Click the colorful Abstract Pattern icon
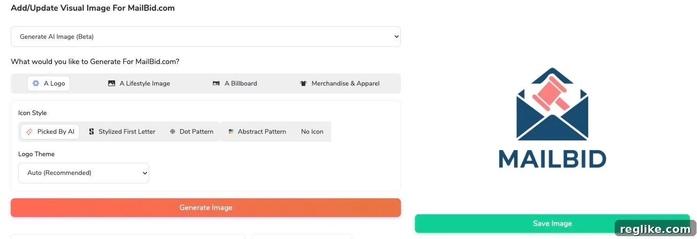This screenshot has height=239, width=697. click(x=231, y=132)
